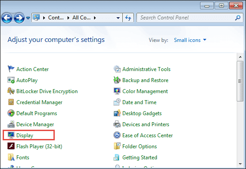246x169 pixels.
Task: Click the scrollbar down arrow
Action: point(240,164)
